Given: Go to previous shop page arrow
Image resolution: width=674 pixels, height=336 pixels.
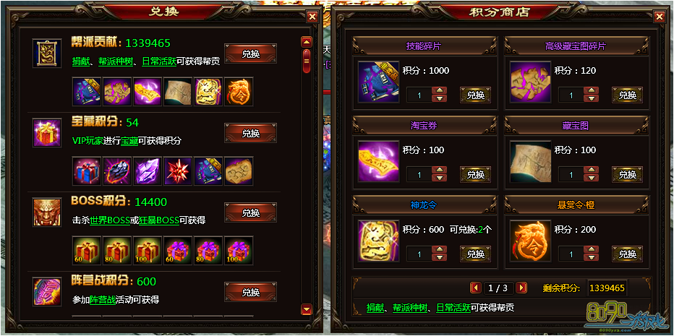Looking at the screenshot, I should 475,288.
